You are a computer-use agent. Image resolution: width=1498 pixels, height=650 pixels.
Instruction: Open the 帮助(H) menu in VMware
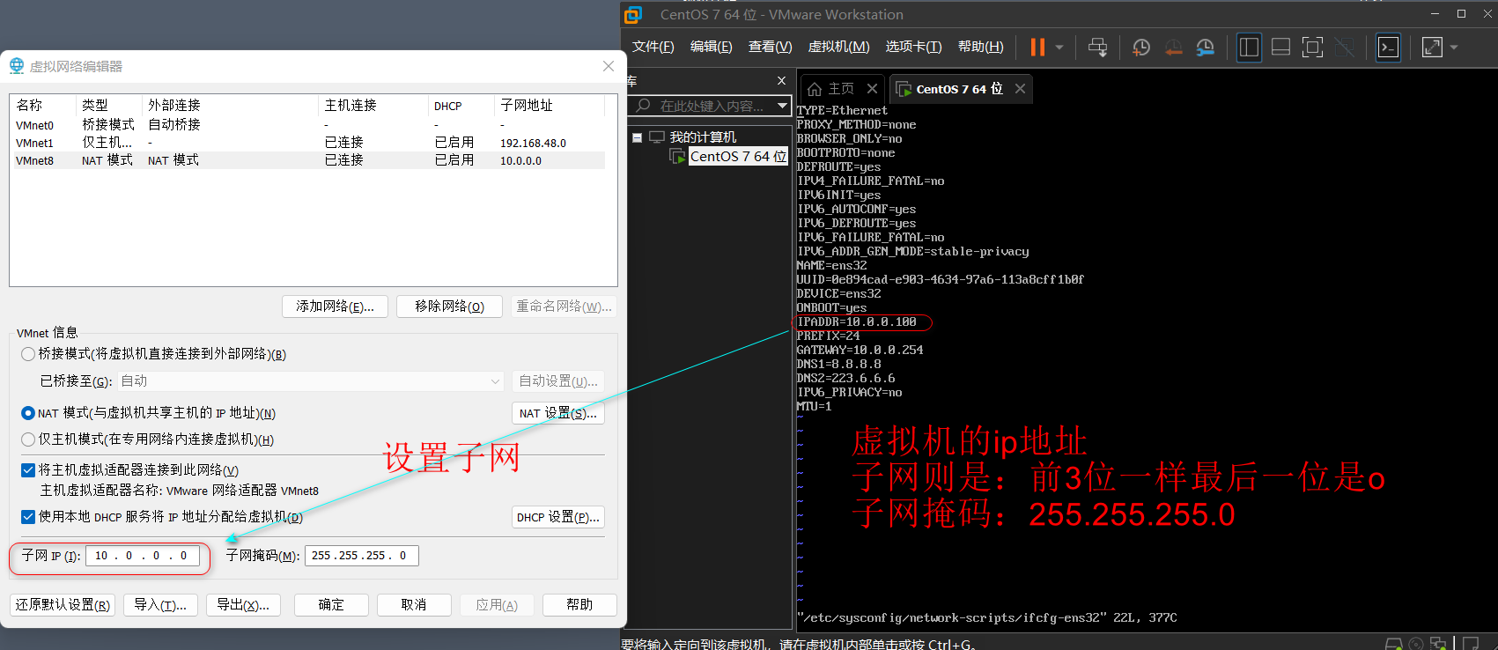tap(980, 47)
